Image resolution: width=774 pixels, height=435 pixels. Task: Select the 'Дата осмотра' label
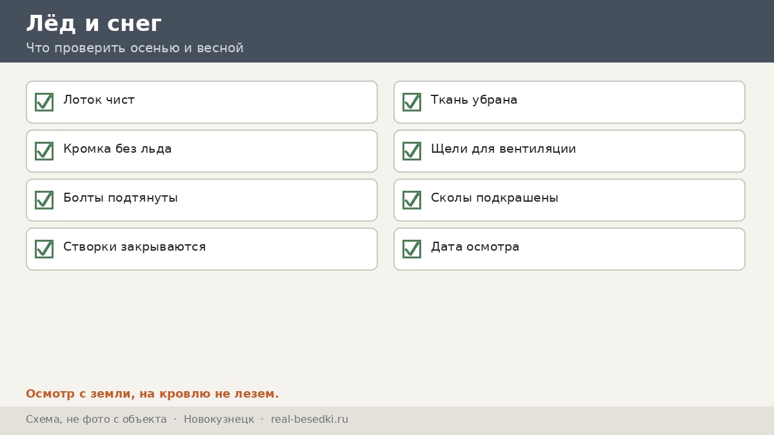[475, 247]
